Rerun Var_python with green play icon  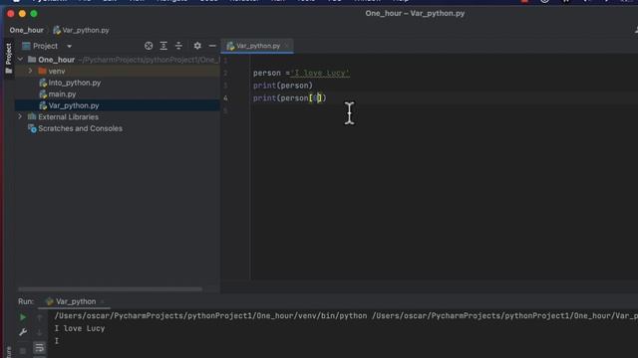[x=23, y=317]
